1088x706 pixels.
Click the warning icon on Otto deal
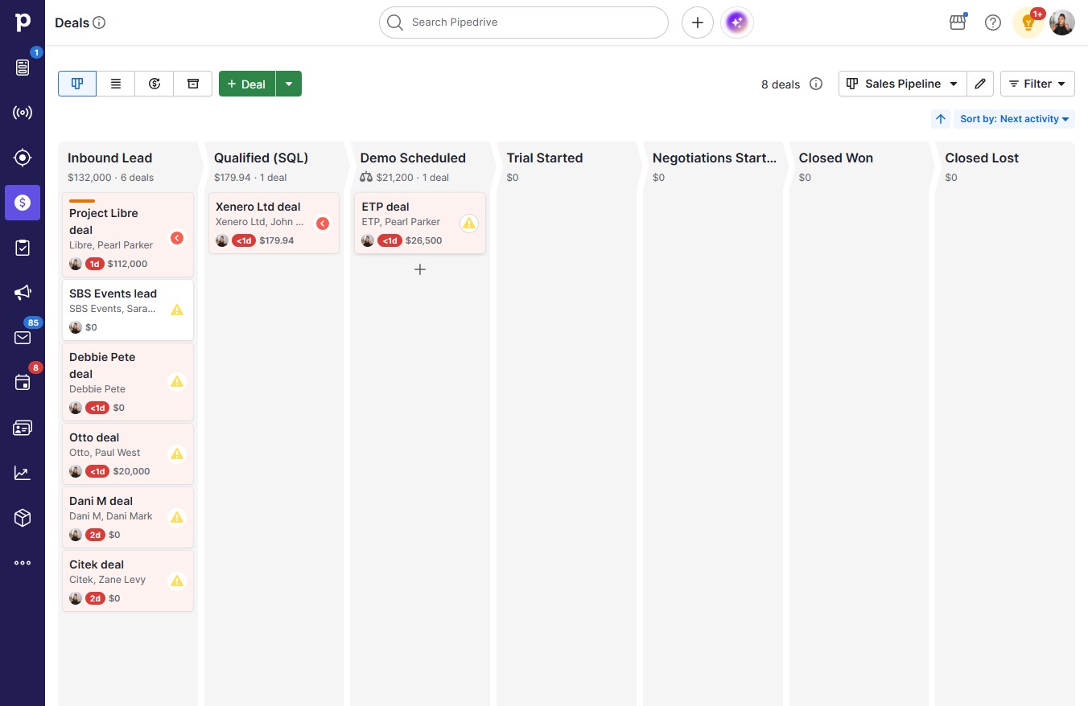pyautogui.click(x=177, y=454)
